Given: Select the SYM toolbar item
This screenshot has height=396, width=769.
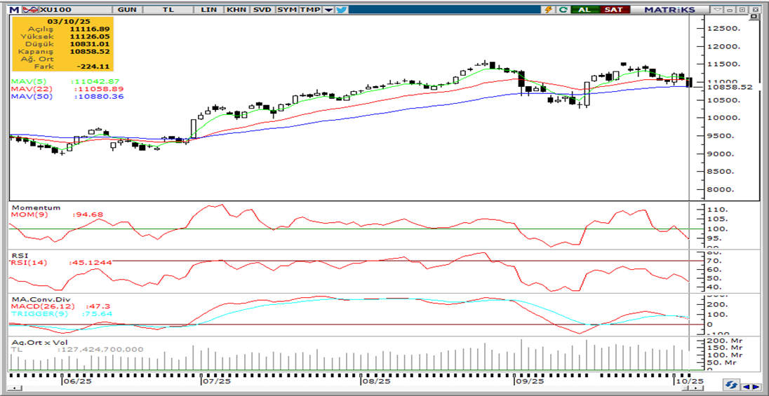Looking at the screenshot, I should click(x=286, y=10).
